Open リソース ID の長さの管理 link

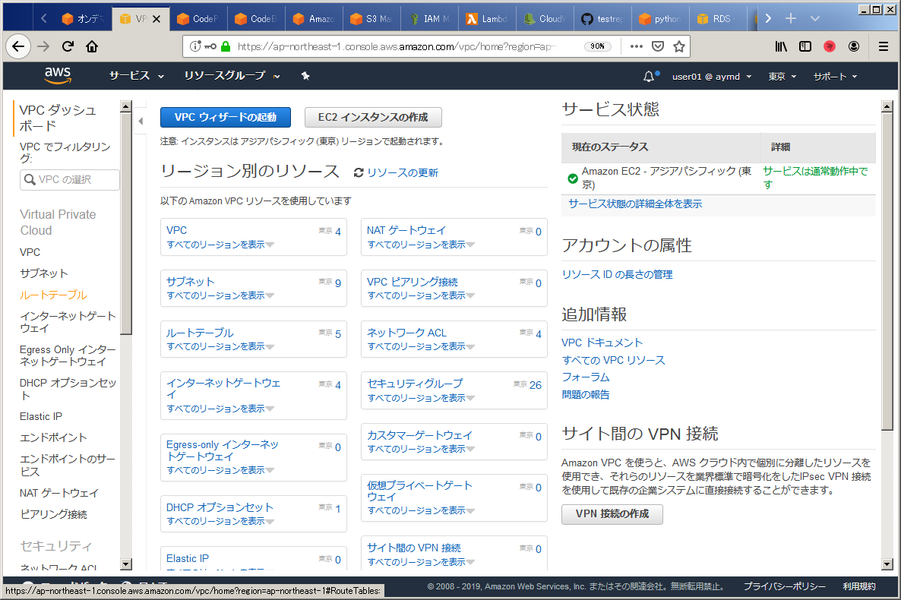click(x=617, y=275)
